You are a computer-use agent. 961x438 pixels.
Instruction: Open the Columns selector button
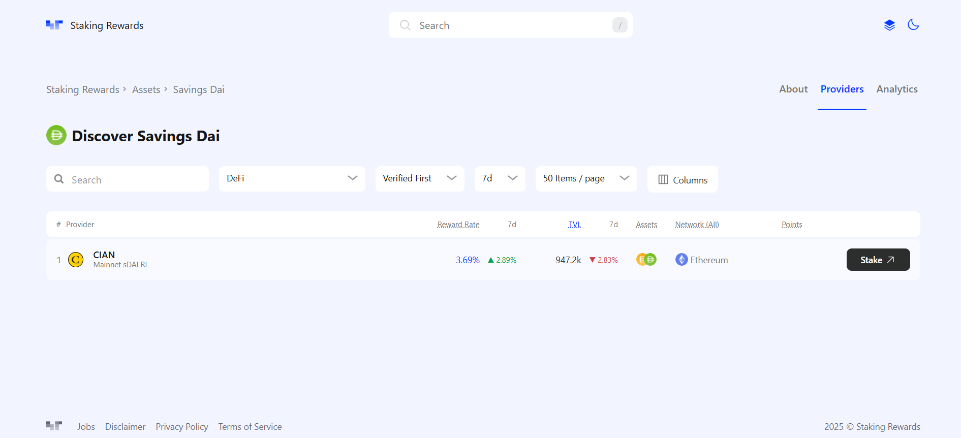(x=683, y=180)
